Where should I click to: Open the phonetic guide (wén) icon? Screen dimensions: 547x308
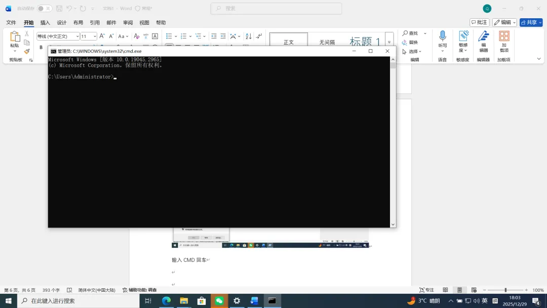tap(145, 36)
